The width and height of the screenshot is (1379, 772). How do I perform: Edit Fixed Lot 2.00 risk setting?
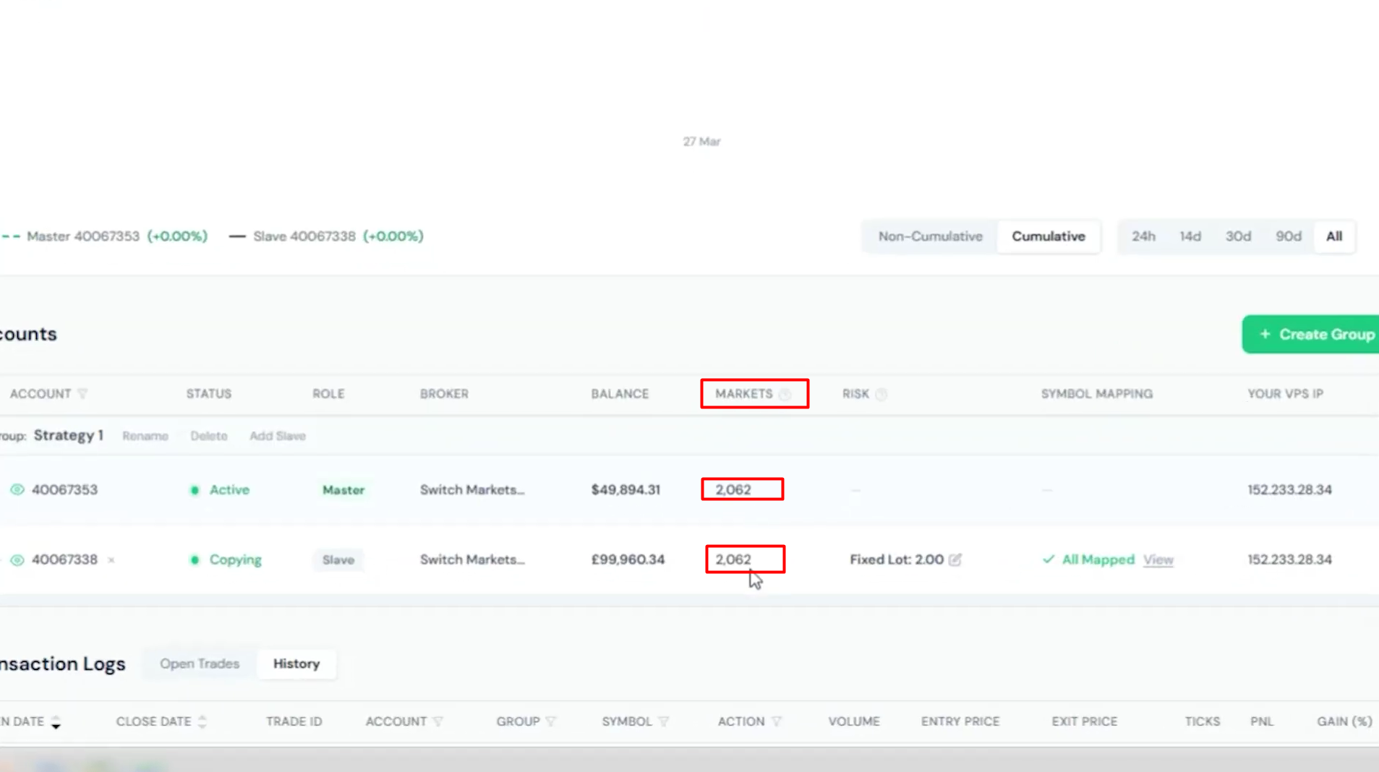(x=955, y=559)
